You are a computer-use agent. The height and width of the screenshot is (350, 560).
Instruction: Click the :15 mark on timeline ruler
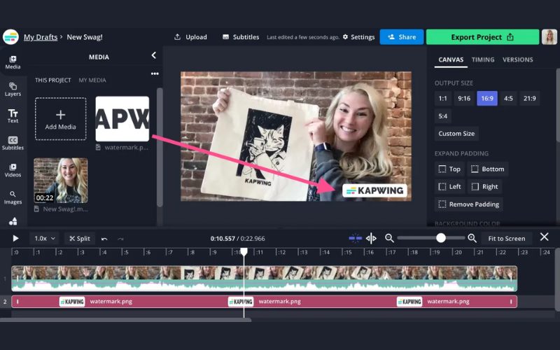click(x=348, y=252)
